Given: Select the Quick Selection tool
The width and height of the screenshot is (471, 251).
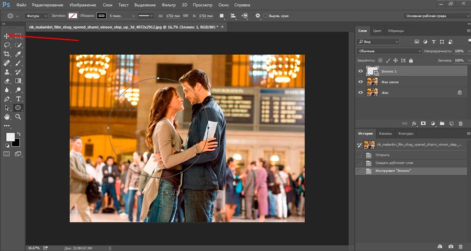Looking at the screenshot, I should (x=18, y=45).
